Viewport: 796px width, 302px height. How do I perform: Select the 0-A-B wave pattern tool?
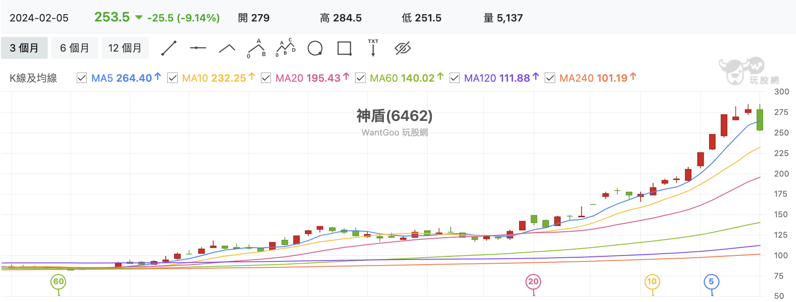(x=256, y=48)
